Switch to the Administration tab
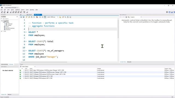 [x=4, y=64]
